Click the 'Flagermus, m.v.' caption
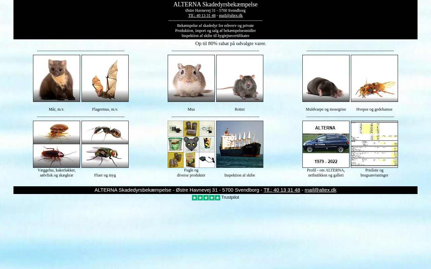 click(x=105, y=109)
